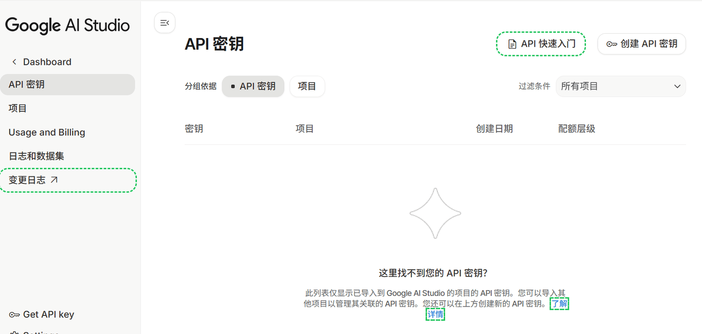The height and width of the screenshot is (334, 702).
Task: Click the sparkle star placeholder icon
Action: [435, 213]
